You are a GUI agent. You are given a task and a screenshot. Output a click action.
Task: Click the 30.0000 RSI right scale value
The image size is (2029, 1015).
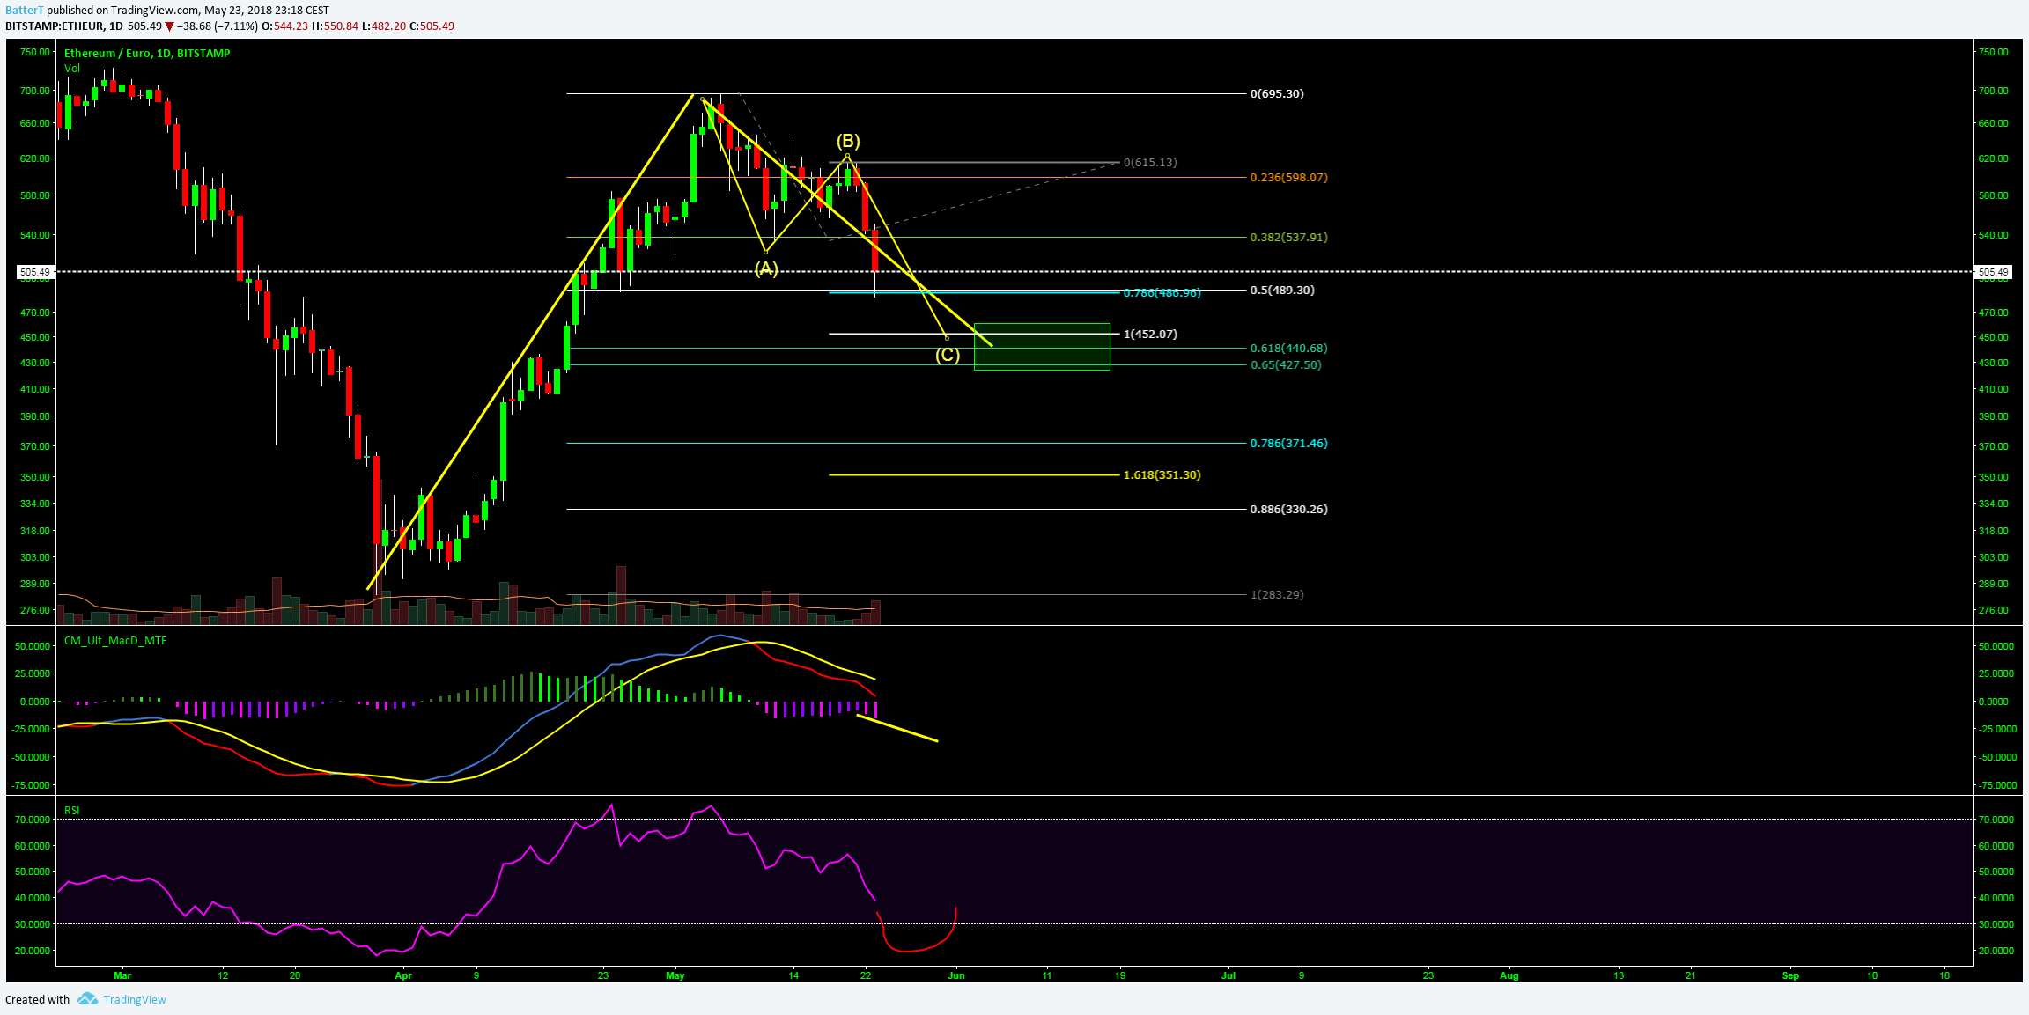coord(1996,924)
